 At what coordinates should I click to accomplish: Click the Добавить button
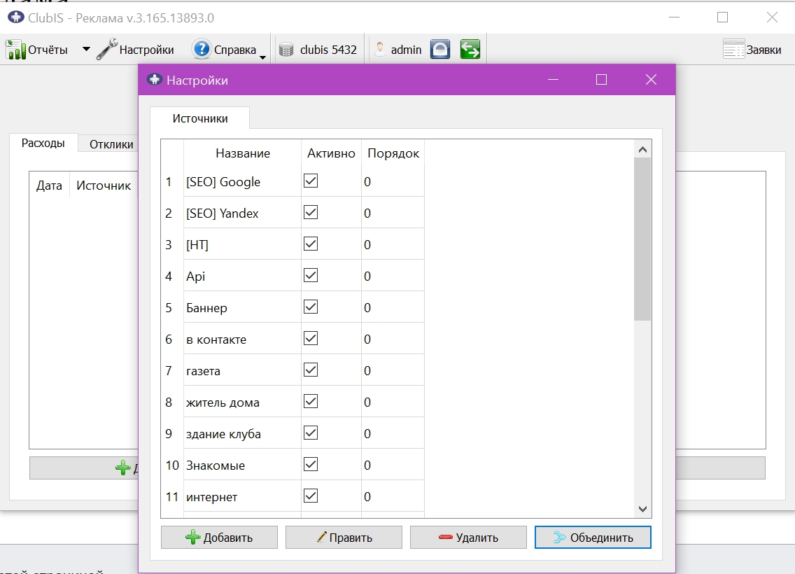[x=219, y=538]
